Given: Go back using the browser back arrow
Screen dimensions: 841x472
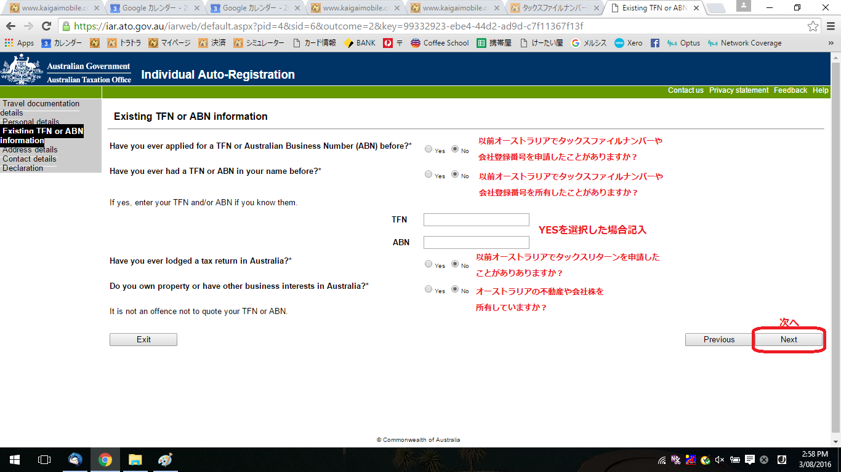Looking at the screenshot, I should coord(11,26).
